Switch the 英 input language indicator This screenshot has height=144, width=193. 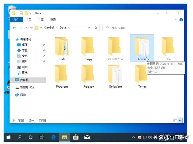point(156,137)
